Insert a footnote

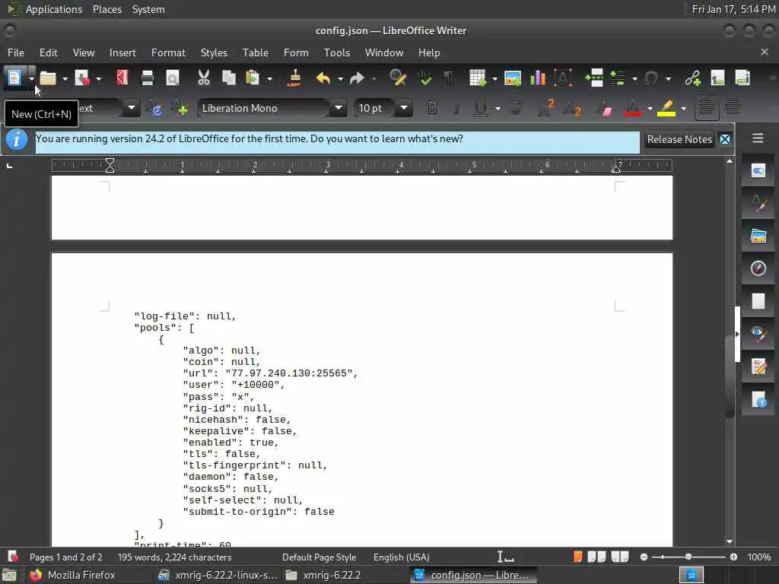(x=717, y=78)
